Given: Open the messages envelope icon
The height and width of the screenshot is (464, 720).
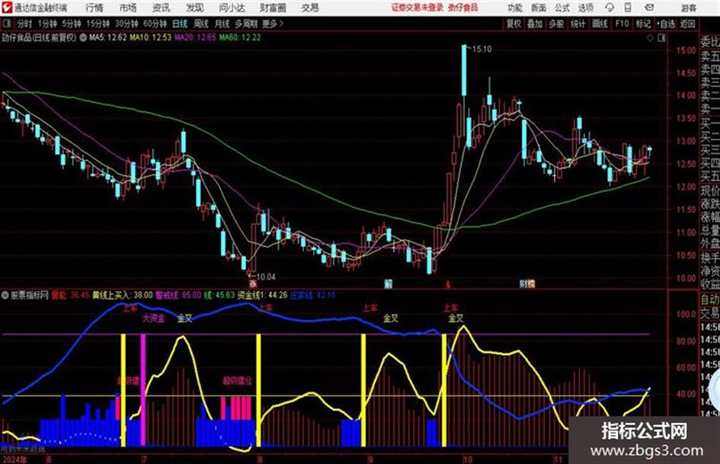Looking at the screenshot, I should point(649,8).
